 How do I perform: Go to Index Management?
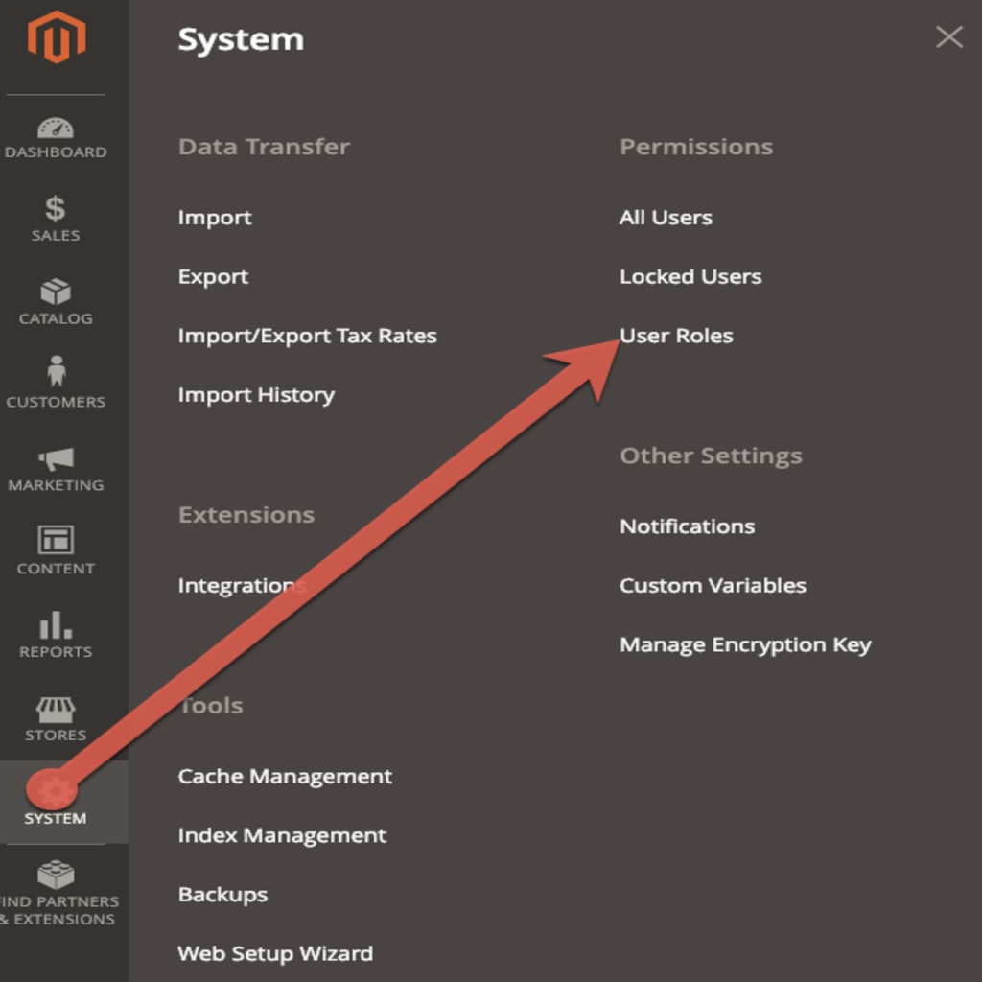[x=283, y=835]
